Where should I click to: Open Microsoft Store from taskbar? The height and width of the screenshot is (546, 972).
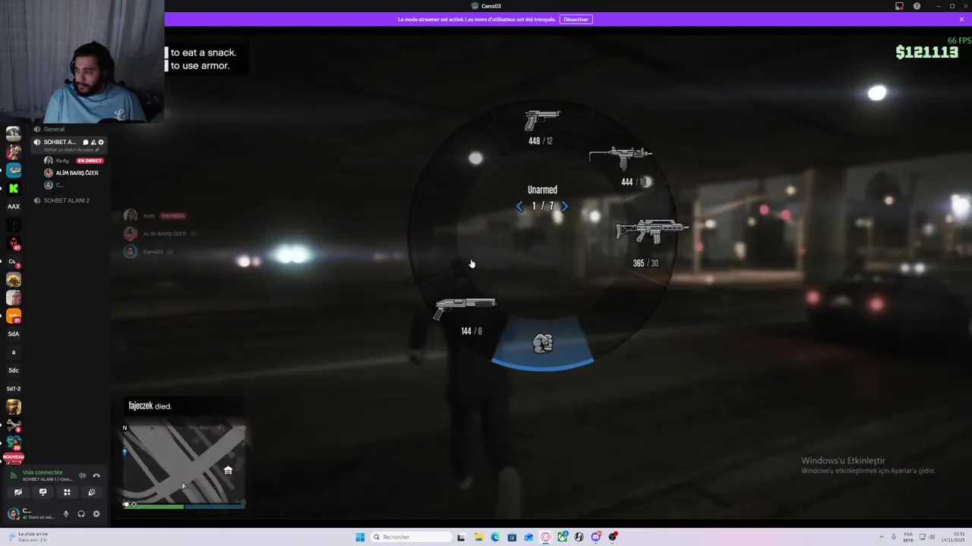pyautogui.click(x=512, y=537)
